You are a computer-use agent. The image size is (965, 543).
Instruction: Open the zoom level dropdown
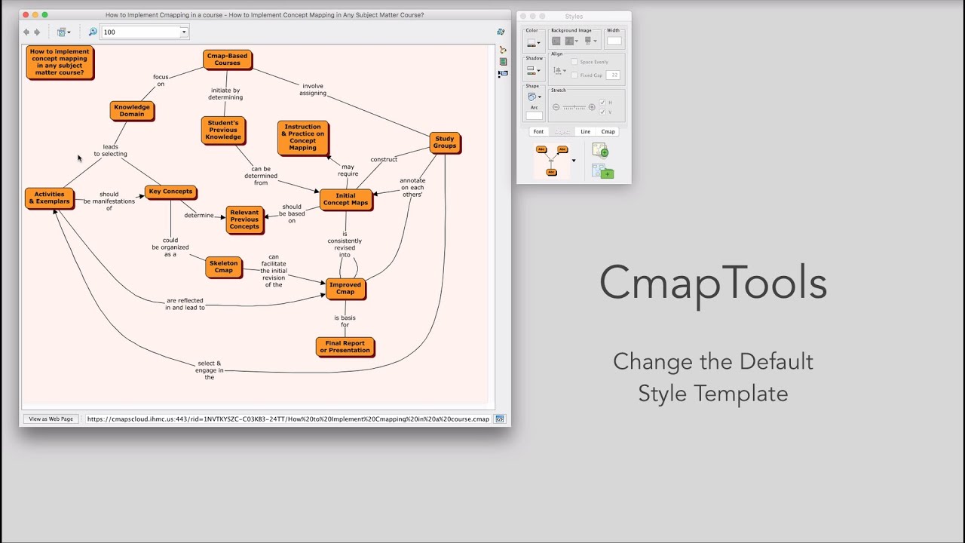pyautogui.click(x=184, y=32)
